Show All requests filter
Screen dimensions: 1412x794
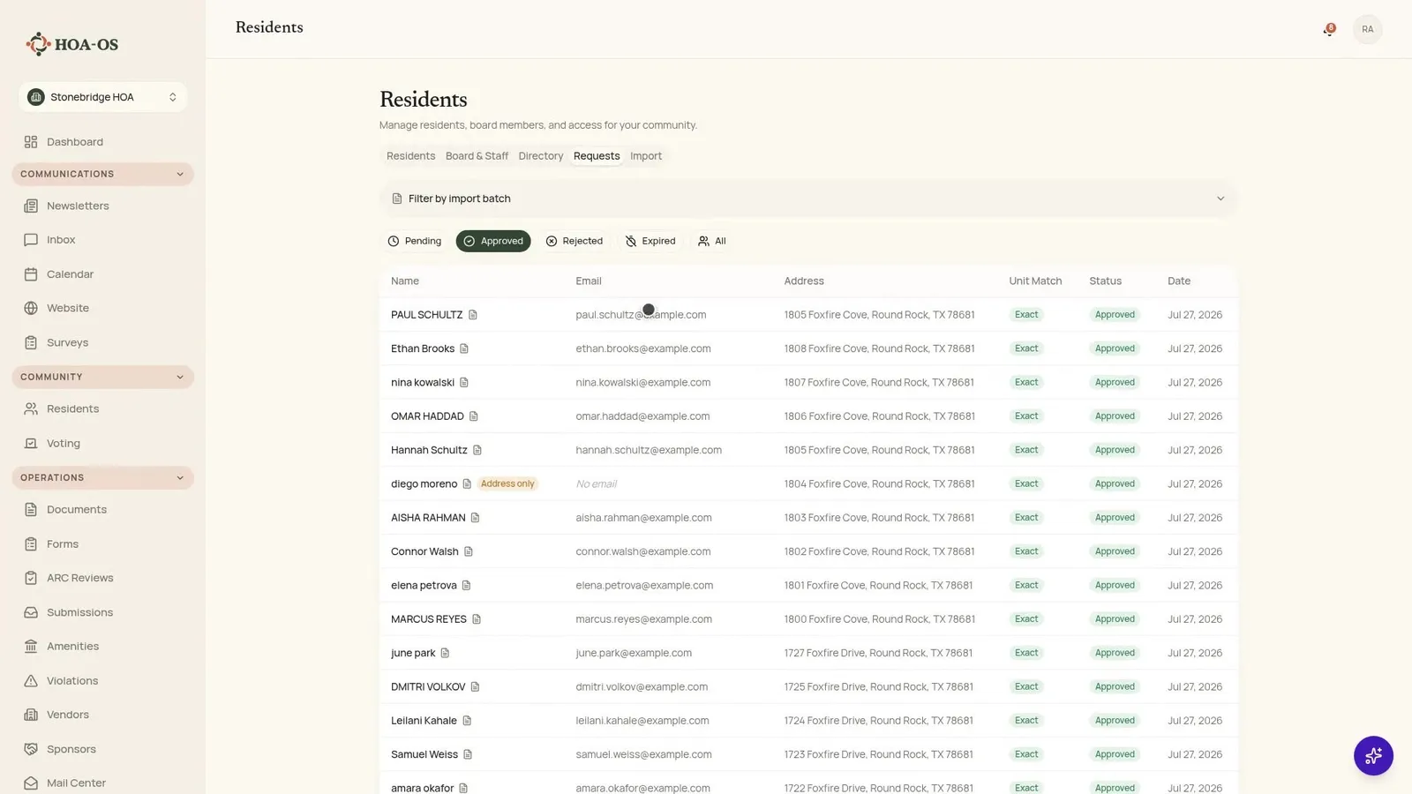(x=712, y=241)
